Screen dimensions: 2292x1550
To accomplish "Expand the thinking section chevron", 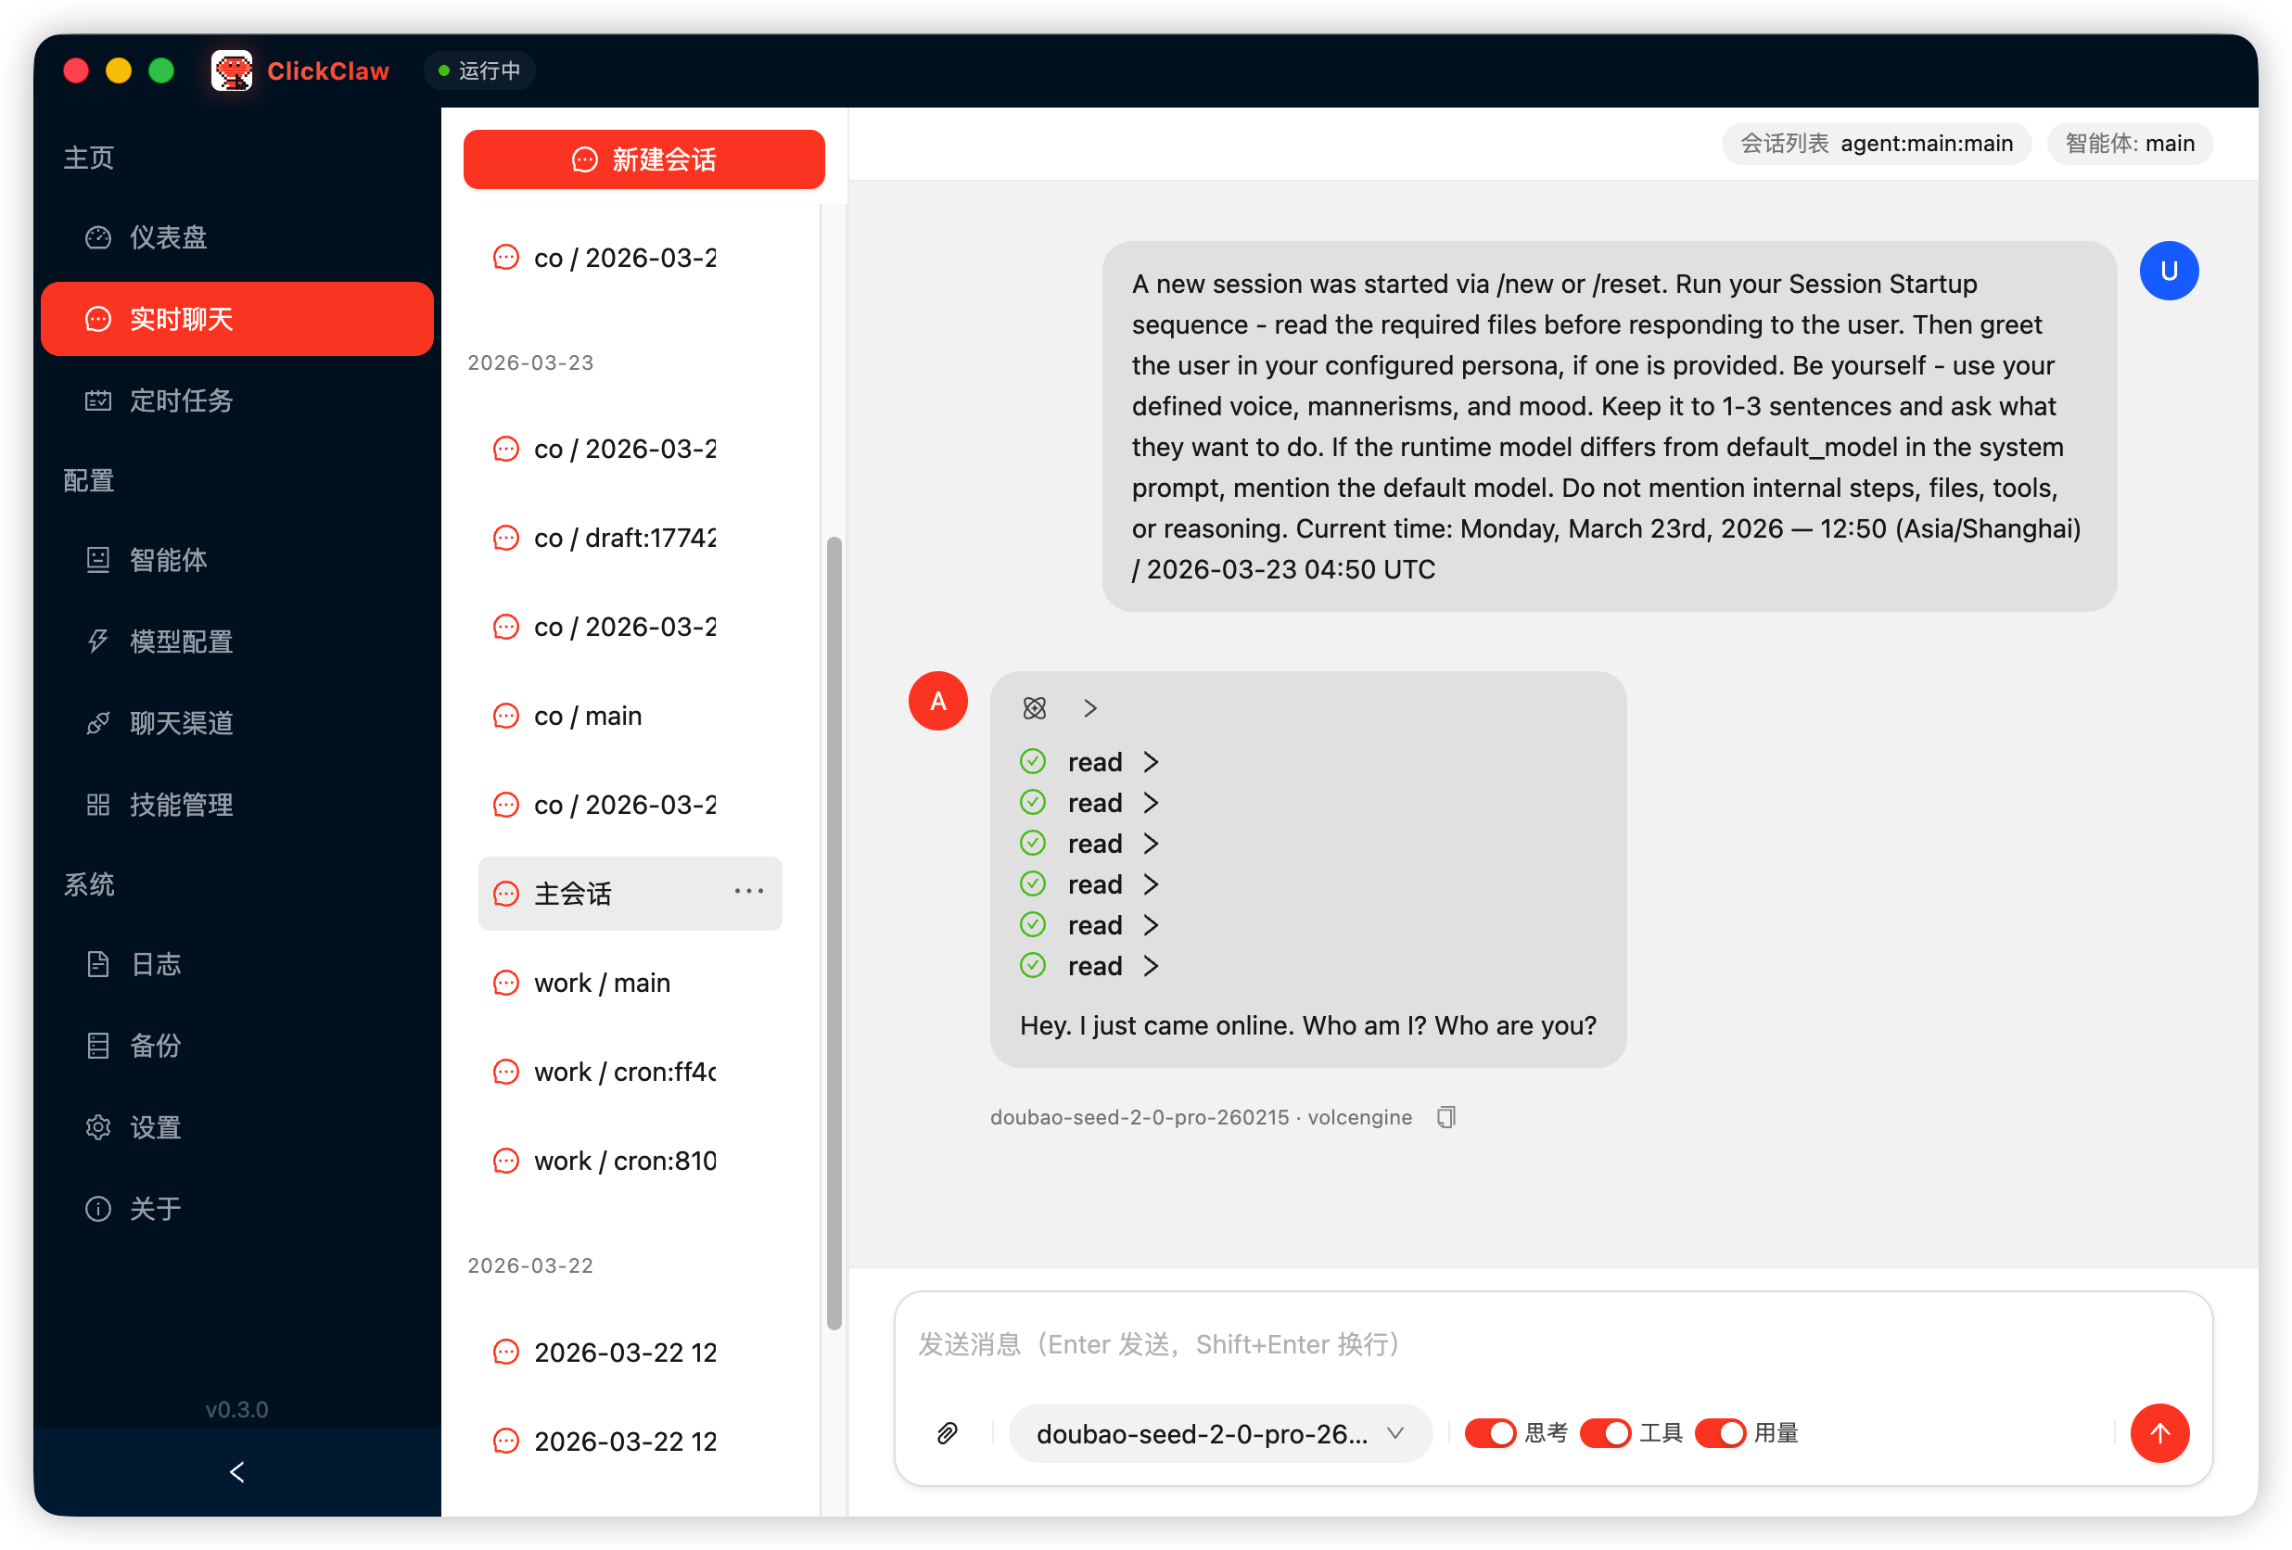I will [1089, 708].
